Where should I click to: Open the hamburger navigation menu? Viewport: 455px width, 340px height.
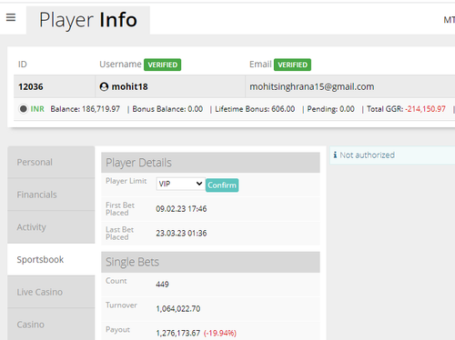pyautogui.click(x=11, y=17)
